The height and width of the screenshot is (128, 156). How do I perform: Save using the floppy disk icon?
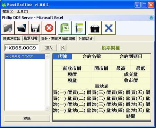(x=35, y=28)
